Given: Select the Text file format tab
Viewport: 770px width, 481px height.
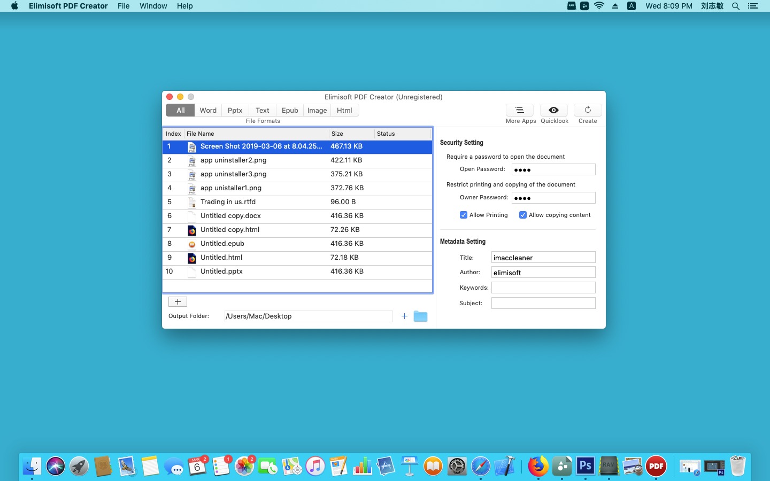Looking at the screenshot, I should point(263,110).
